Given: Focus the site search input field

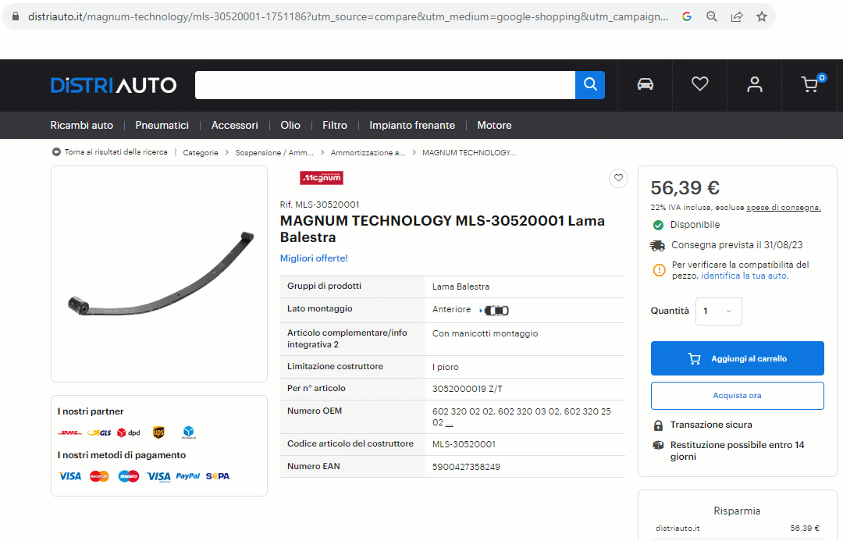Looking at the screenshot, I should pyautogui.click(x=385, y=85).
